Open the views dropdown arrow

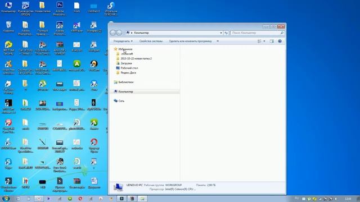tap(264, 41)
